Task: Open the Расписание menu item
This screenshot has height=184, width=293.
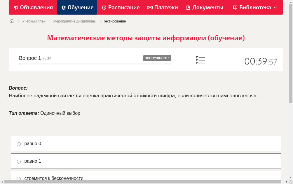Action: click(121, 7)
